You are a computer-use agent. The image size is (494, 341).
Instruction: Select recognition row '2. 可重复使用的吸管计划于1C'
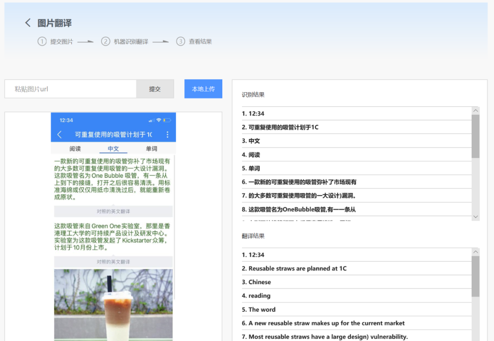[357, 127]
